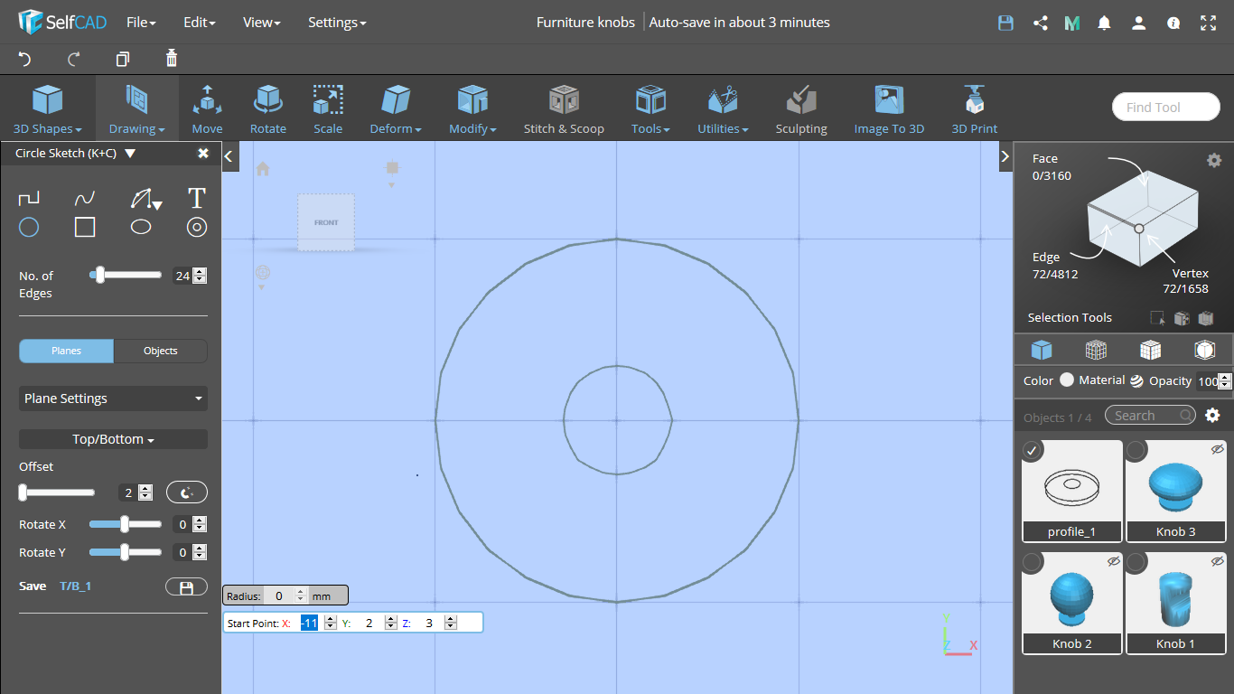Viewport: 1234px width, 694px height.
Task: Toggle the Knob 1 selection checkbox
Action: click(x=1136, y=563)
